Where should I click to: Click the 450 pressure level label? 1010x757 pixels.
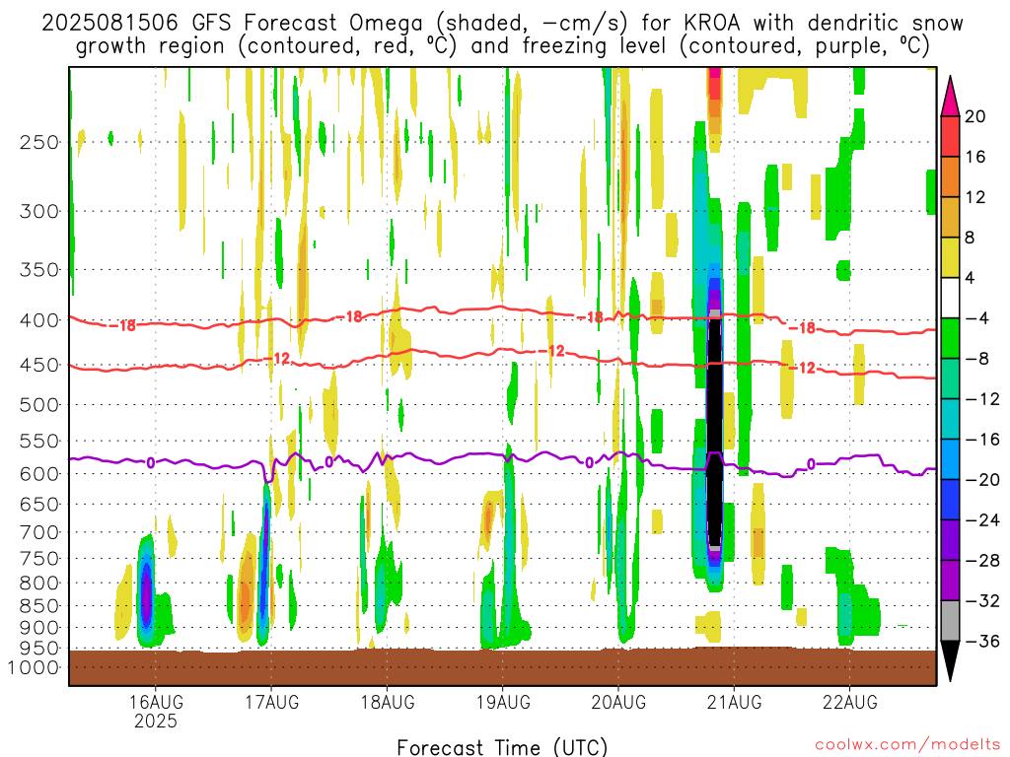(39, 365)
